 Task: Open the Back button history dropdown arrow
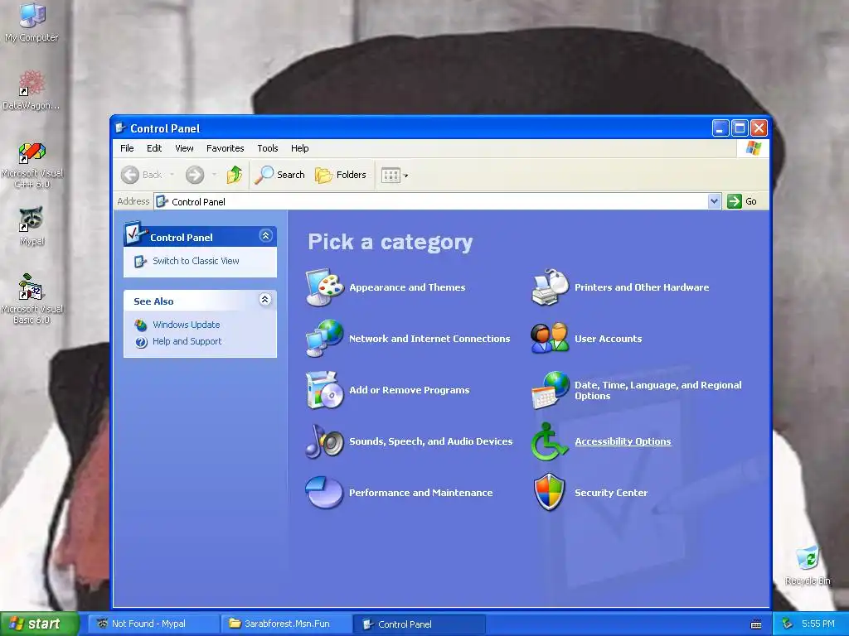(x=172, y=175)
